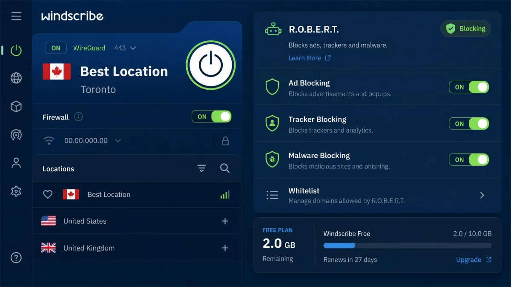
Task: Click the 2.0 / 10.0 GB usage value
Action: [473, 233]
